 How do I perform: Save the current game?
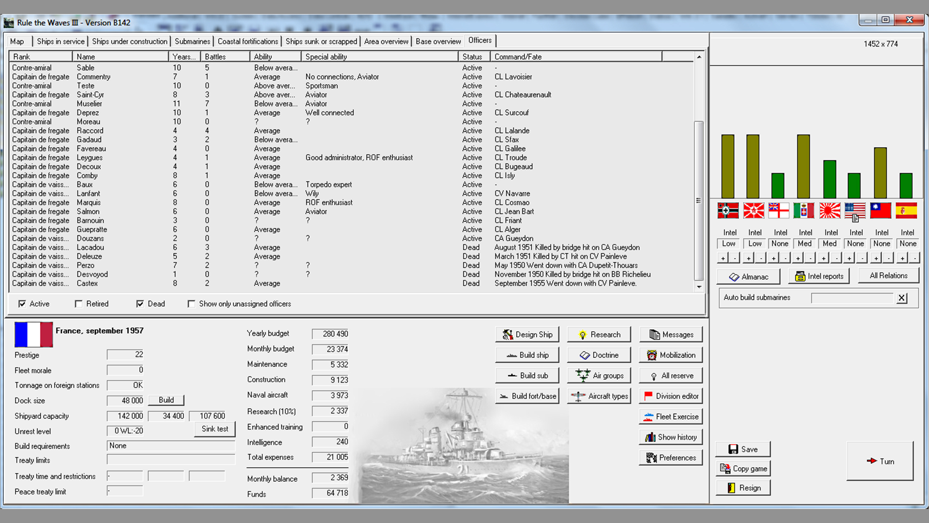(743, 449)
